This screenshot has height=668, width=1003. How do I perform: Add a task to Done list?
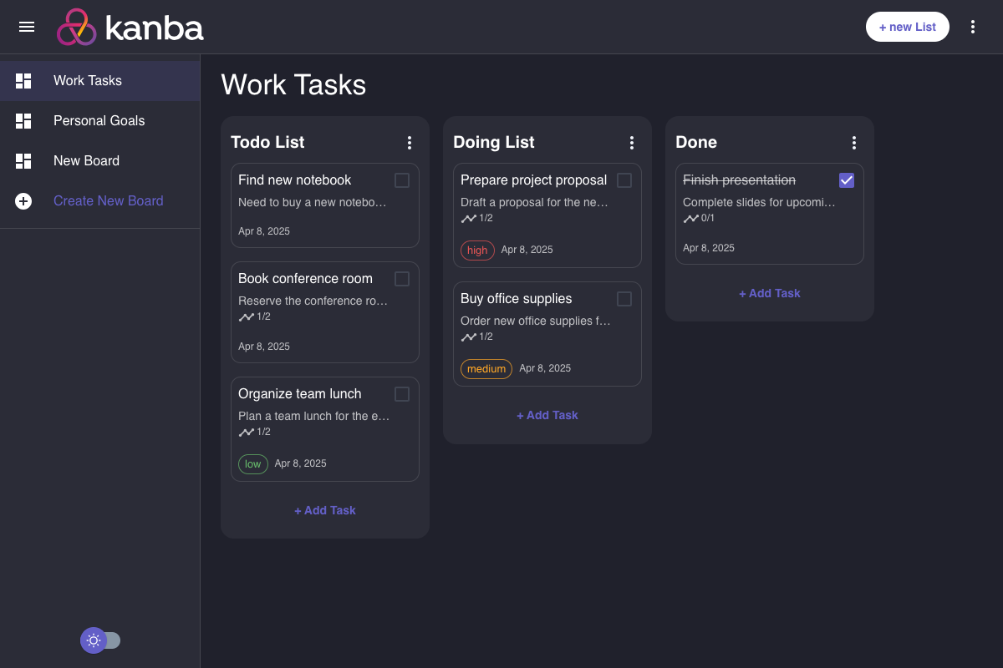(x=770, y=293)
